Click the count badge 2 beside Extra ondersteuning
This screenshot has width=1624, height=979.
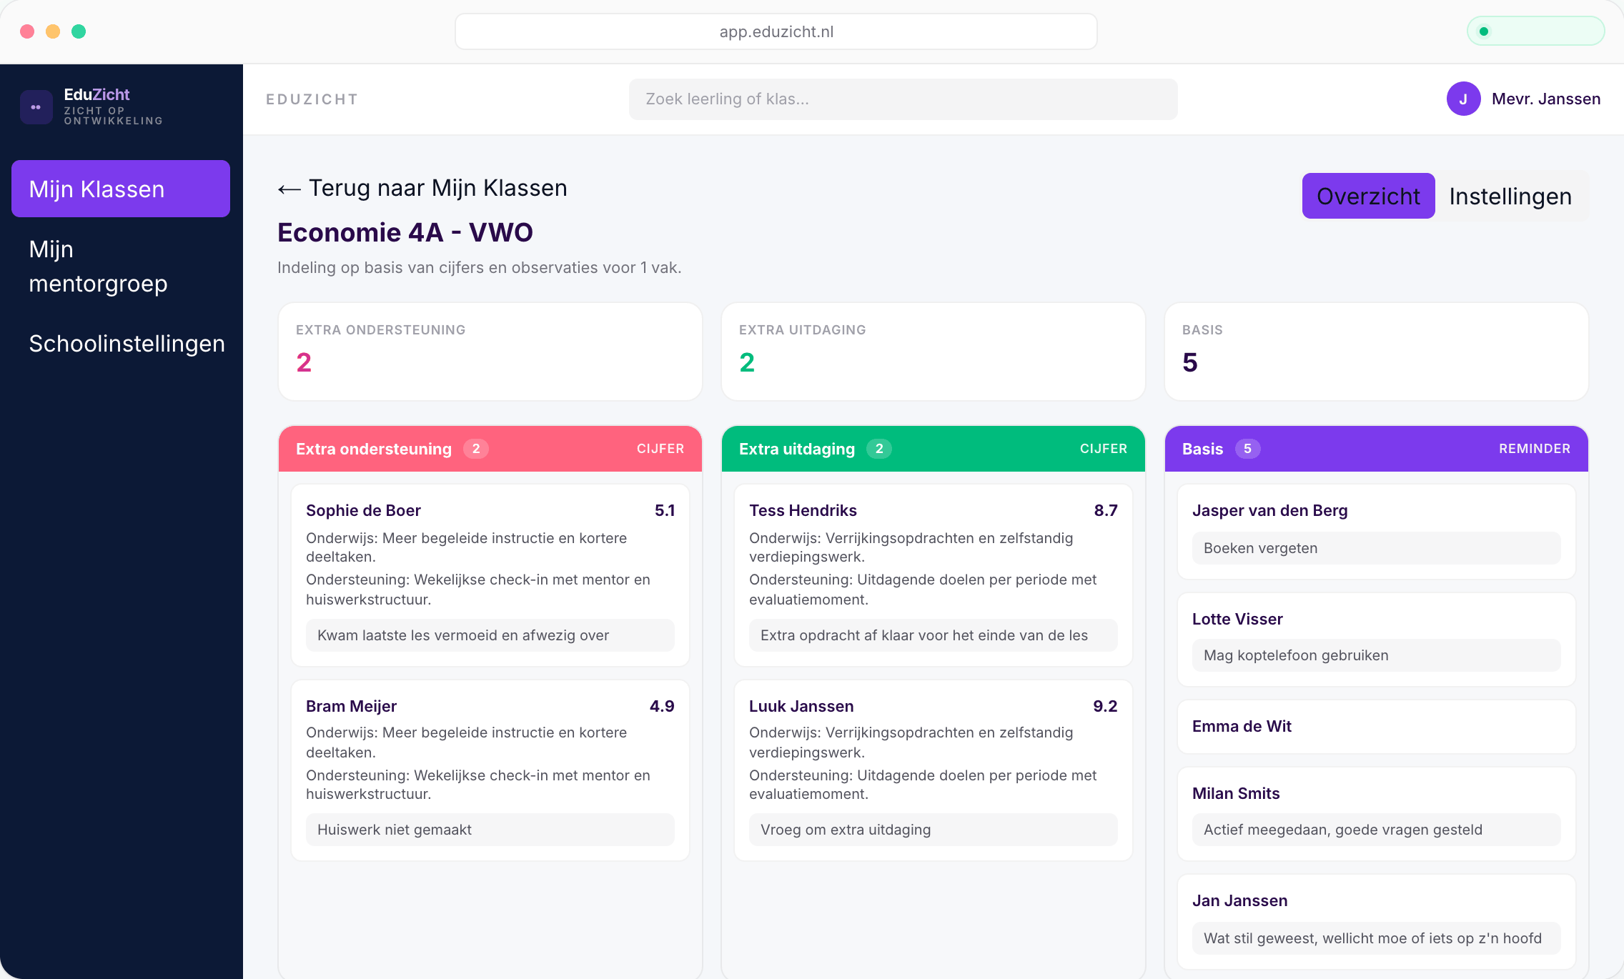[476, 449]
